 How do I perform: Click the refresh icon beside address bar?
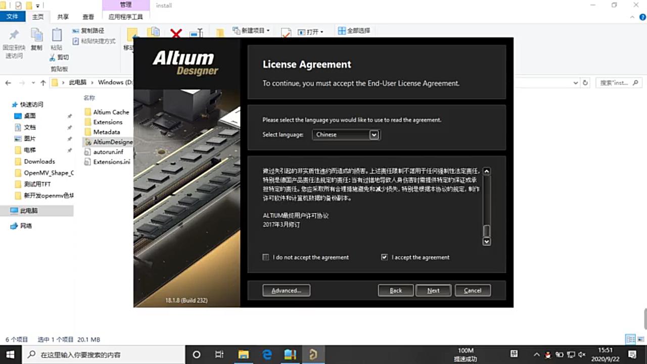585,82
